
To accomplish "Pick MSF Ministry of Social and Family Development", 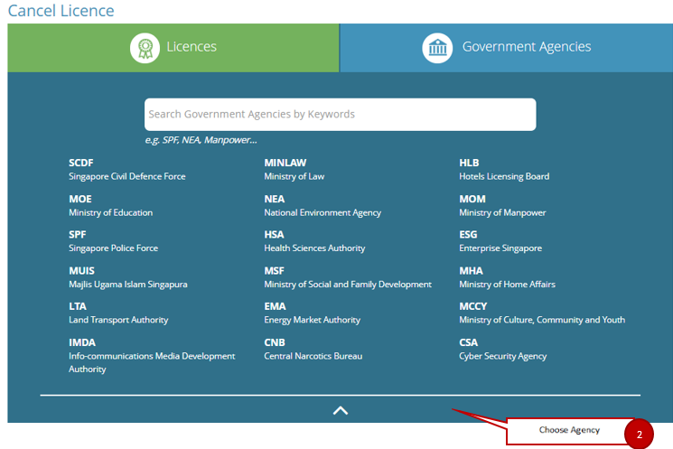I will coord(347,277).
